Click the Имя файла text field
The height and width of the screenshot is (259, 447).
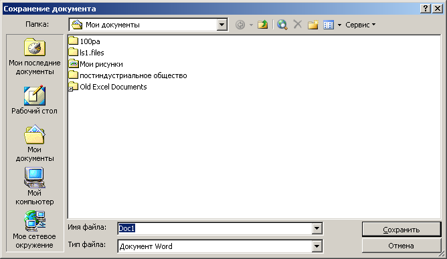[215, 228]
